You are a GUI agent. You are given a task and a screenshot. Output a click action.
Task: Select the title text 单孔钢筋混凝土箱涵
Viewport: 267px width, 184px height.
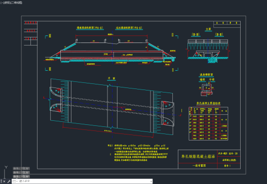(198, 156)
